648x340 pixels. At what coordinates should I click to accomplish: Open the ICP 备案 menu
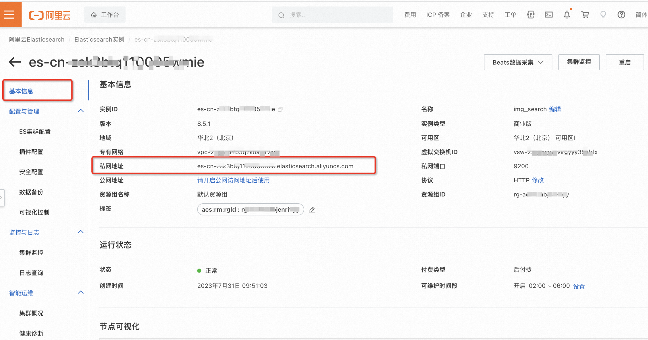point(438,15)
